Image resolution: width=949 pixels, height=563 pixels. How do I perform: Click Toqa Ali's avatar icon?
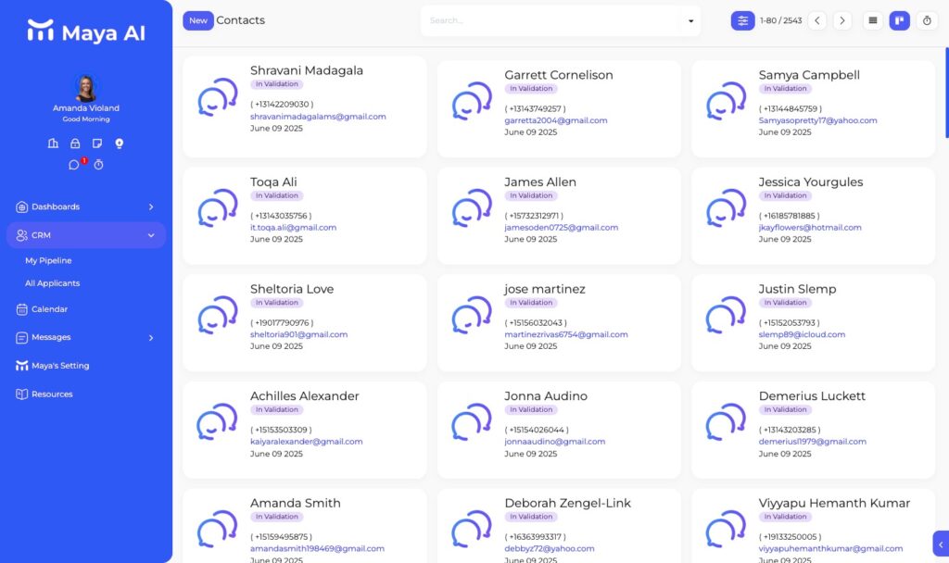click(217, 208)
